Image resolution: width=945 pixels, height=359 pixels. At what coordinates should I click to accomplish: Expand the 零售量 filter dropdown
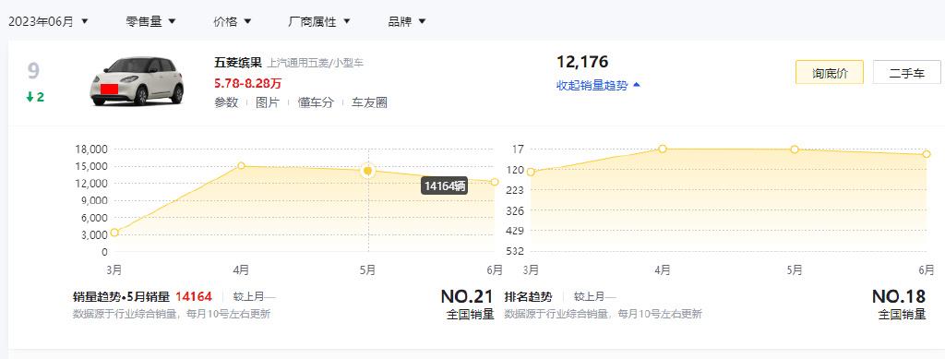point(150,21)
